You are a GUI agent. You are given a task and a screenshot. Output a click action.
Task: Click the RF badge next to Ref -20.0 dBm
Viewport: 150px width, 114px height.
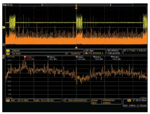[8, 101]
